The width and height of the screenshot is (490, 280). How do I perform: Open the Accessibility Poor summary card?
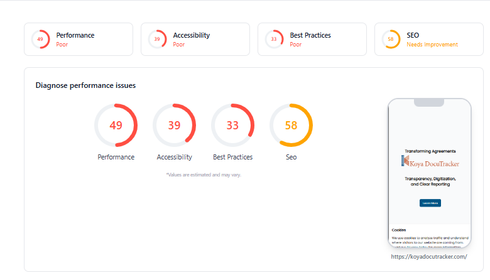point(195,39)
